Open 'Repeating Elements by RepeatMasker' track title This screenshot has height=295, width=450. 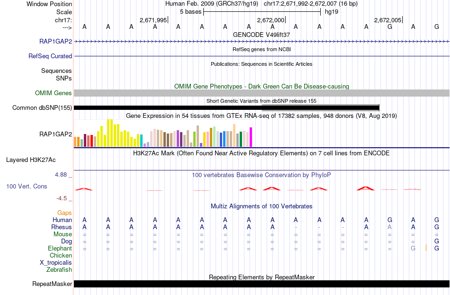point(261,277)
